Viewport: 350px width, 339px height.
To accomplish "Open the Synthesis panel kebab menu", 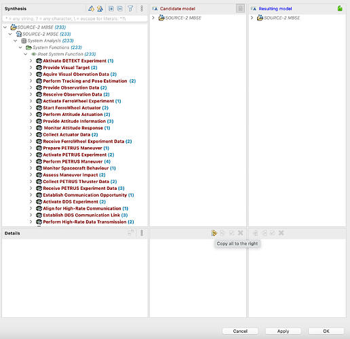I will pos(142,9).
